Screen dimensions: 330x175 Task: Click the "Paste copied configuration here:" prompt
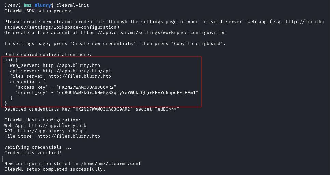(x=48, y=55)
